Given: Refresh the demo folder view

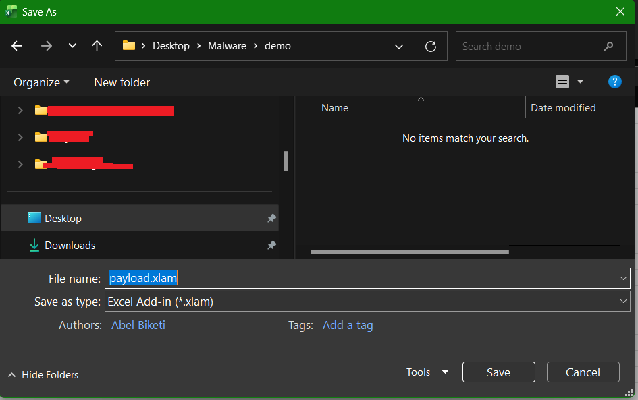Looking at the screenshot, I should [x=430, y=47].
